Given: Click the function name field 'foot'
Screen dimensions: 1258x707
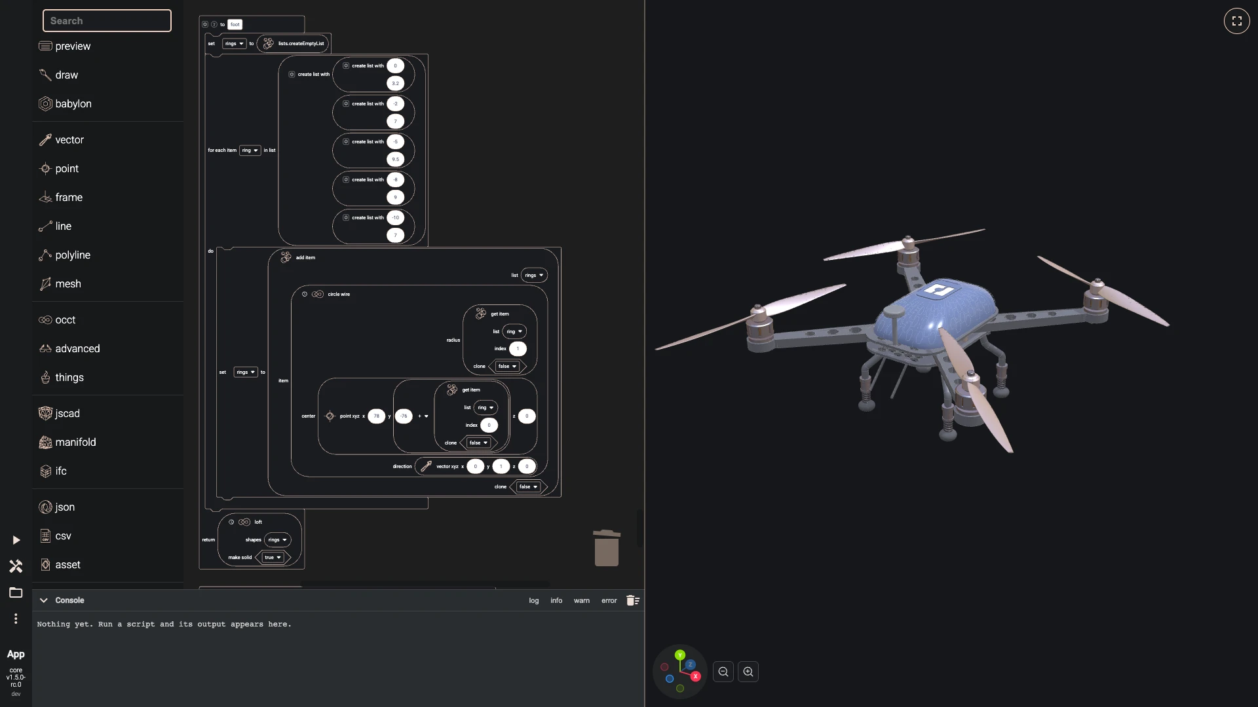Looking at the screenshot, I should point(235,25).
